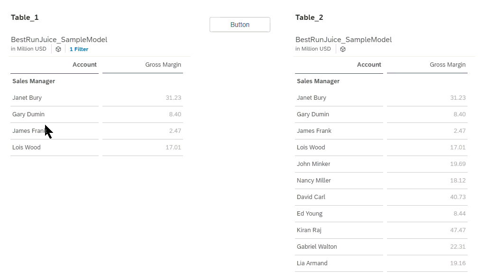Click BestRunJuice_SampleModel label under Table_1

(59, 39)
